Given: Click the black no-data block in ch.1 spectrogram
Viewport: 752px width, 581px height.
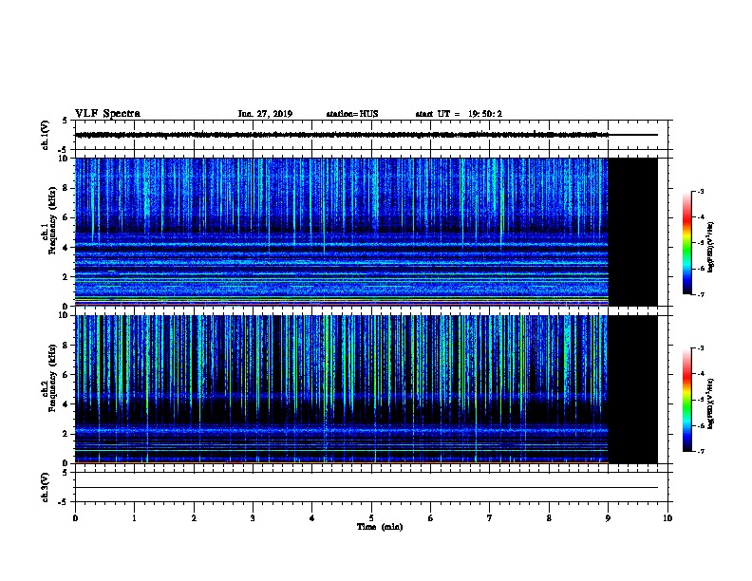Looking at the screenshot, I should click(x=633, y=232).
